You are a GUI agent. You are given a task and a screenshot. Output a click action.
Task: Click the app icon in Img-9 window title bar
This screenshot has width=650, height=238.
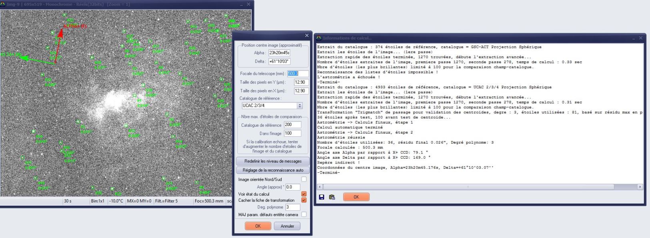(3, 4)
